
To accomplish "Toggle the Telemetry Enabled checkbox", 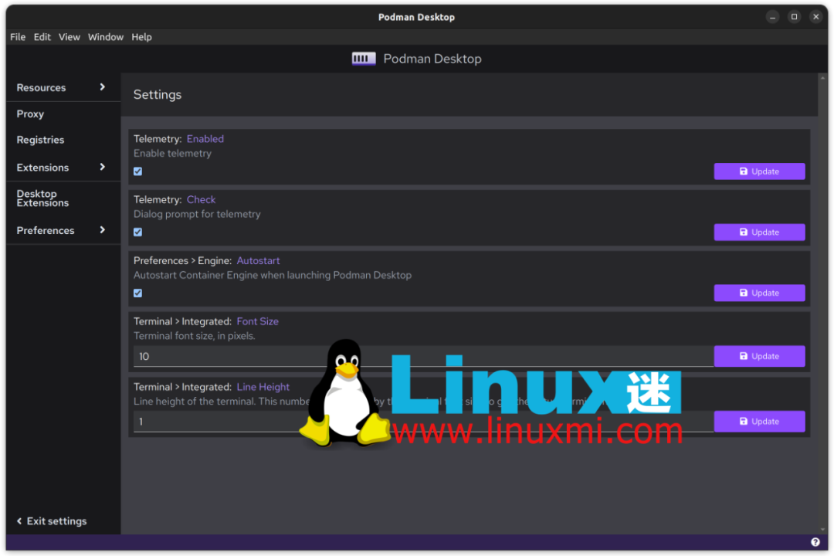I will click(x=137, y=171).
